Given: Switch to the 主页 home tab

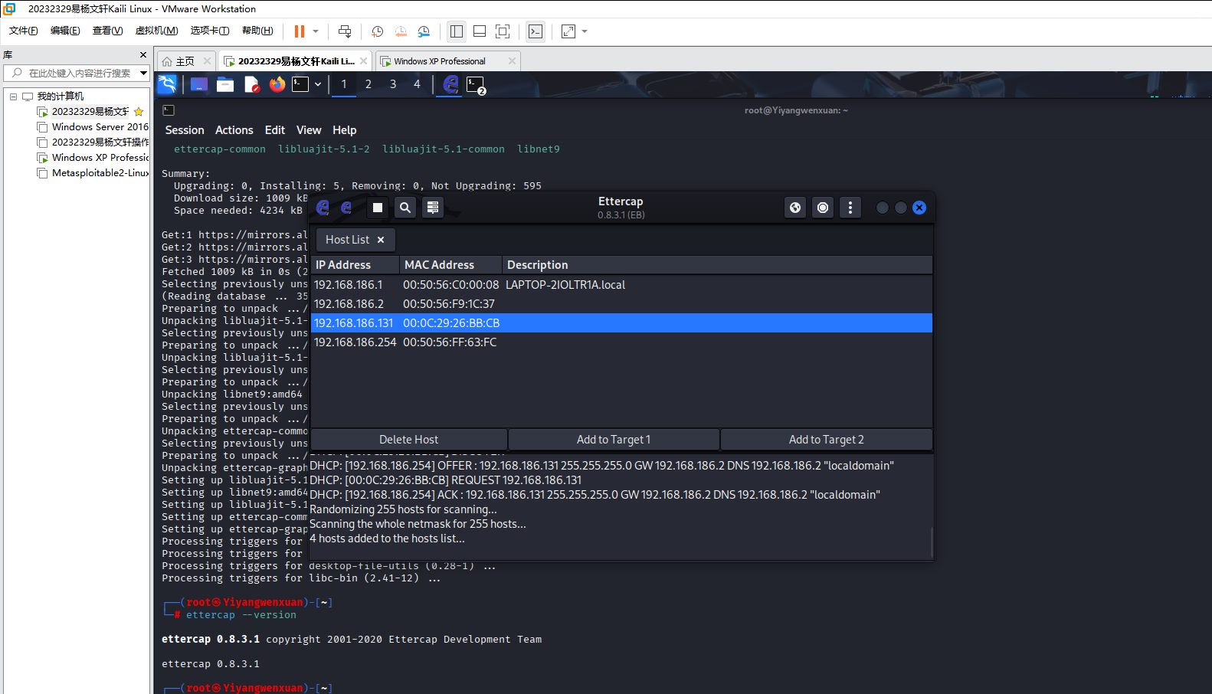Looking at the screenshot, I should pos(185,61).
